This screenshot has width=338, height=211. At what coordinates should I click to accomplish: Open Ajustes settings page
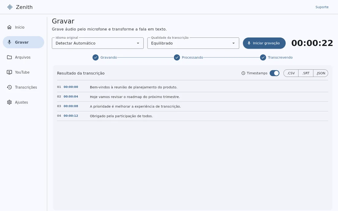point(23,102)
